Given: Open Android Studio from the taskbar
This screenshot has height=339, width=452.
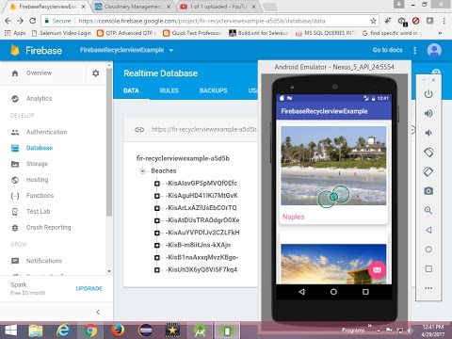Looking at the screenshot, I should [200, 331].
